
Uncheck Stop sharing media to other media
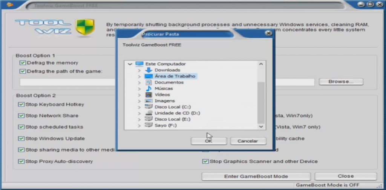pyautogui.click(x=21, y=150)
